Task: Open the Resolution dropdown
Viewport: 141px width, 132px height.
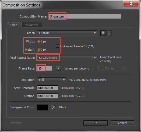Action: coord(52,80)
